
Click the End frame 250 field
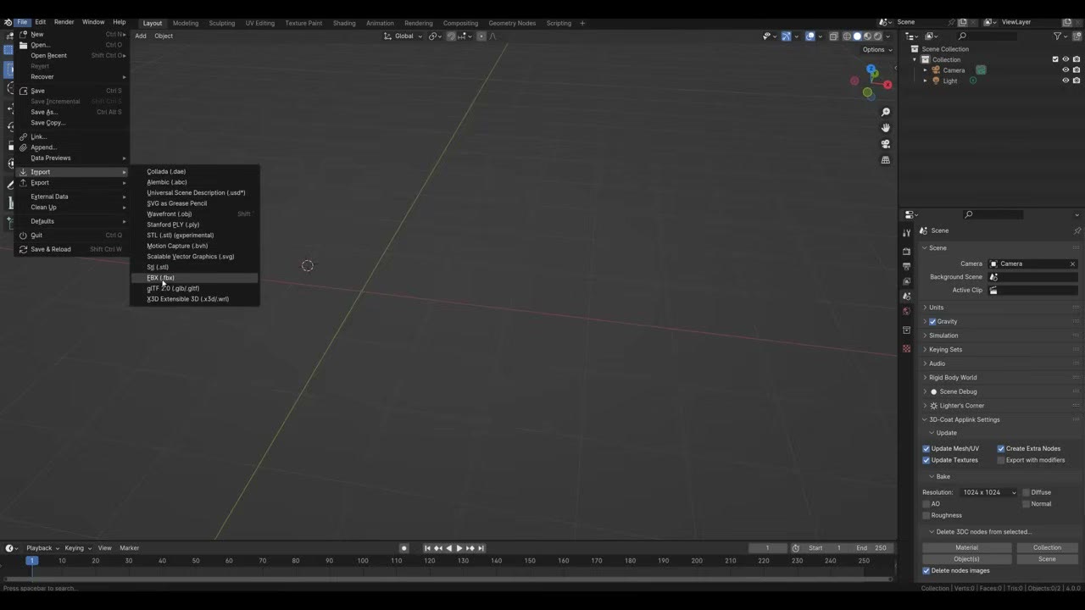point(871,548)
